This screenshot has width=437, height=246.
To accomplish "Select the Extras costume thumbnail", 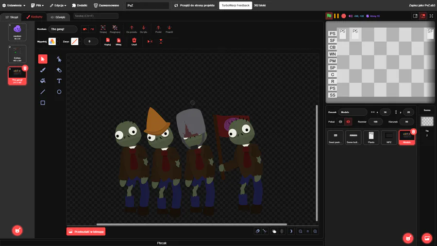I will pos(17,54).
